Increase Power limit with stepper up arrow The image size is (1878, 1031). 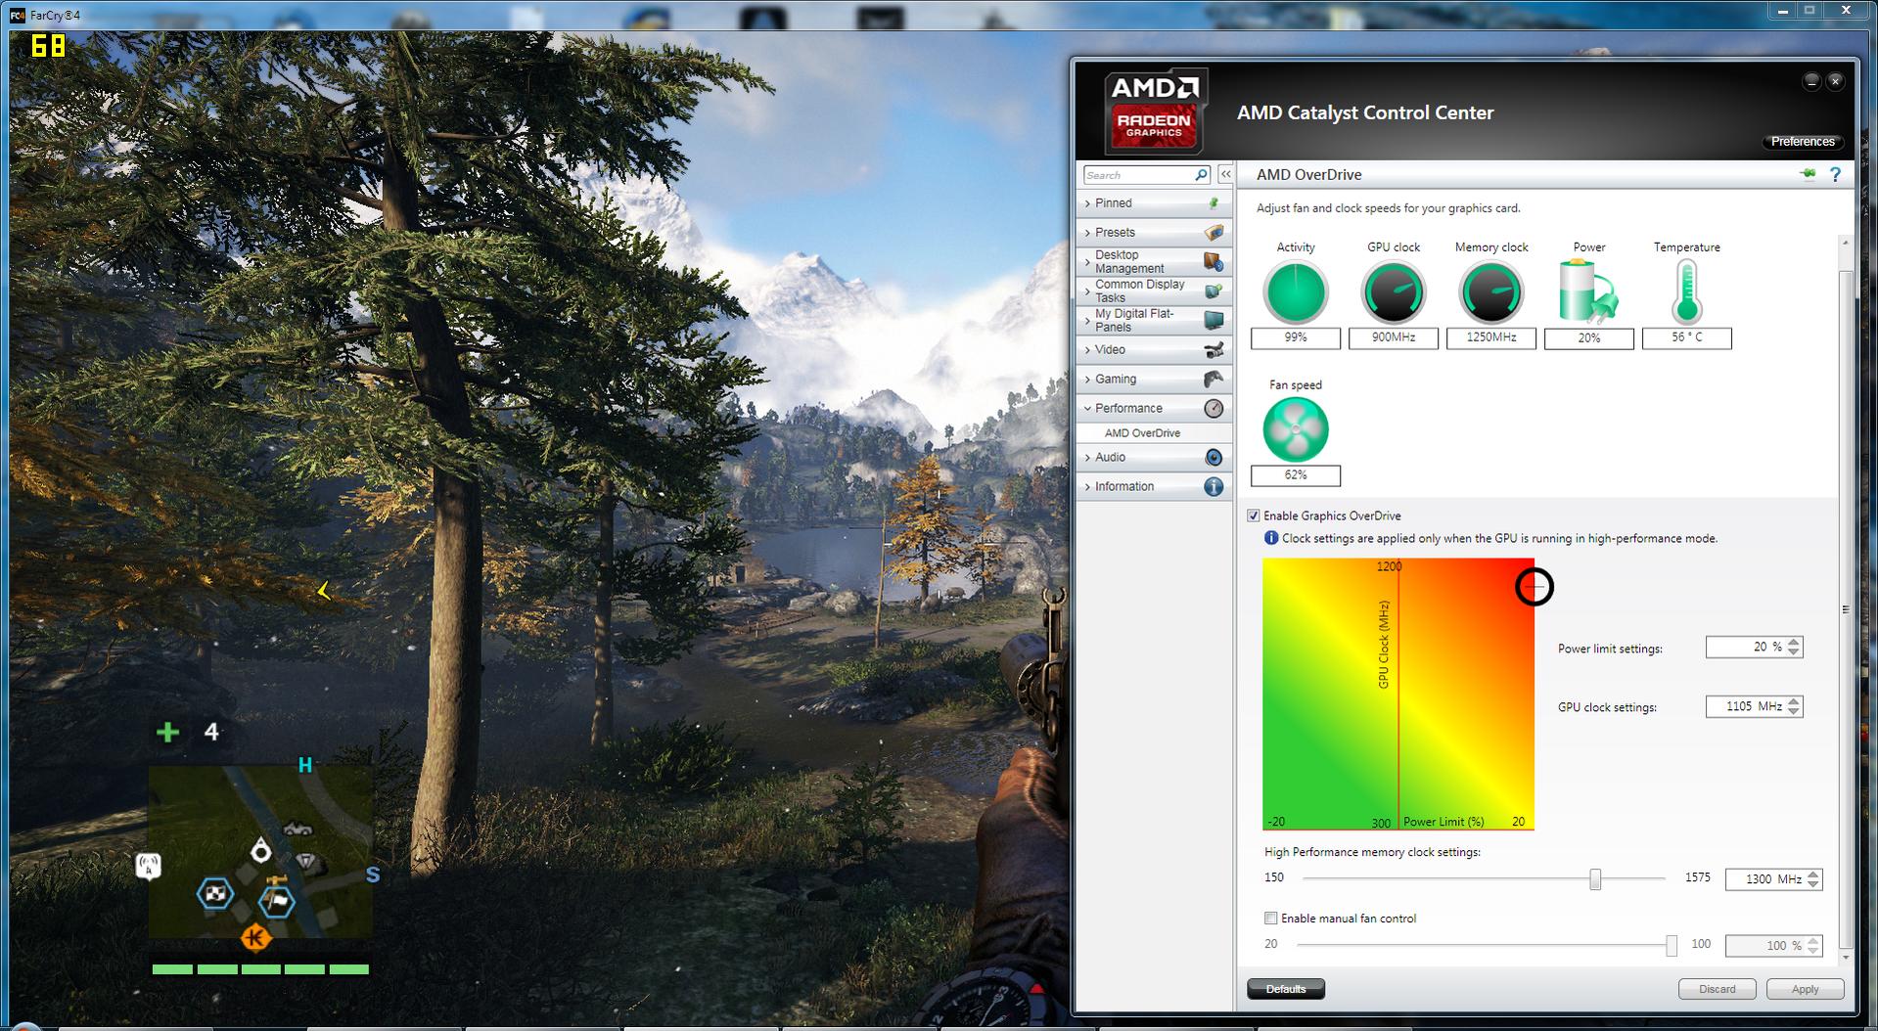(x=1794, y=642)
